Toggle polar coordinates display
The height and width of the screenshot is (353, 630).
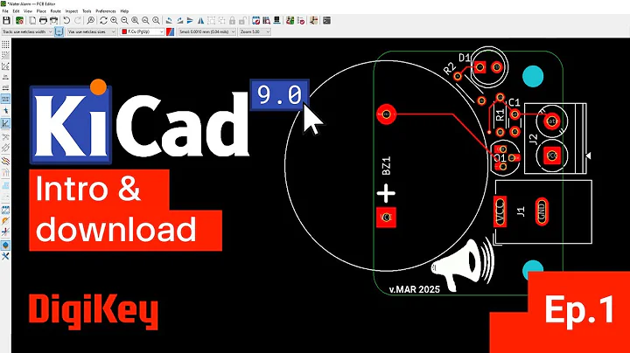pyautogui.click(x=5, y=66)
